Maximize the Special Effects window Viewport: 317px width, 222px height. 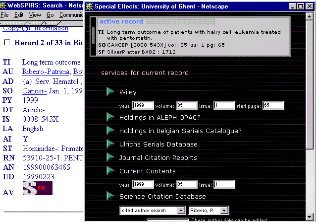click(x=301, y=6)
